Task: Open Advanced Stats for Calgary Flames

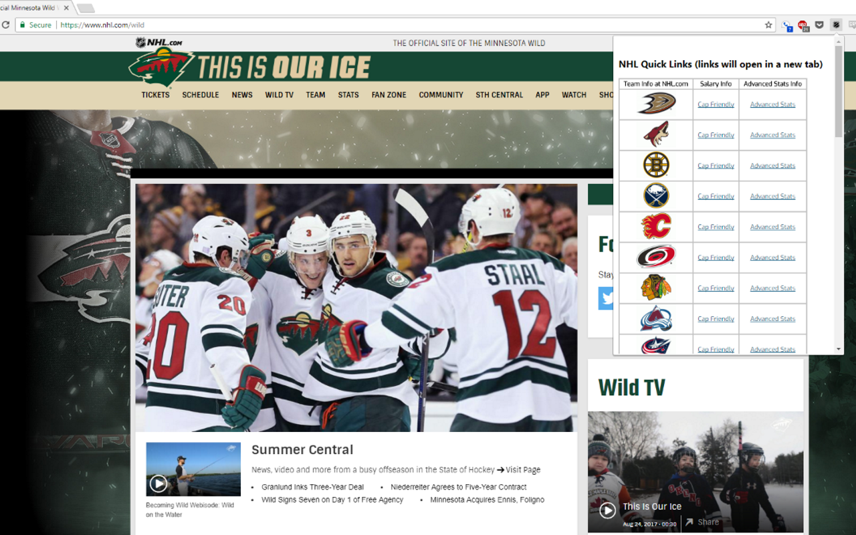Action: pos(772,227)
